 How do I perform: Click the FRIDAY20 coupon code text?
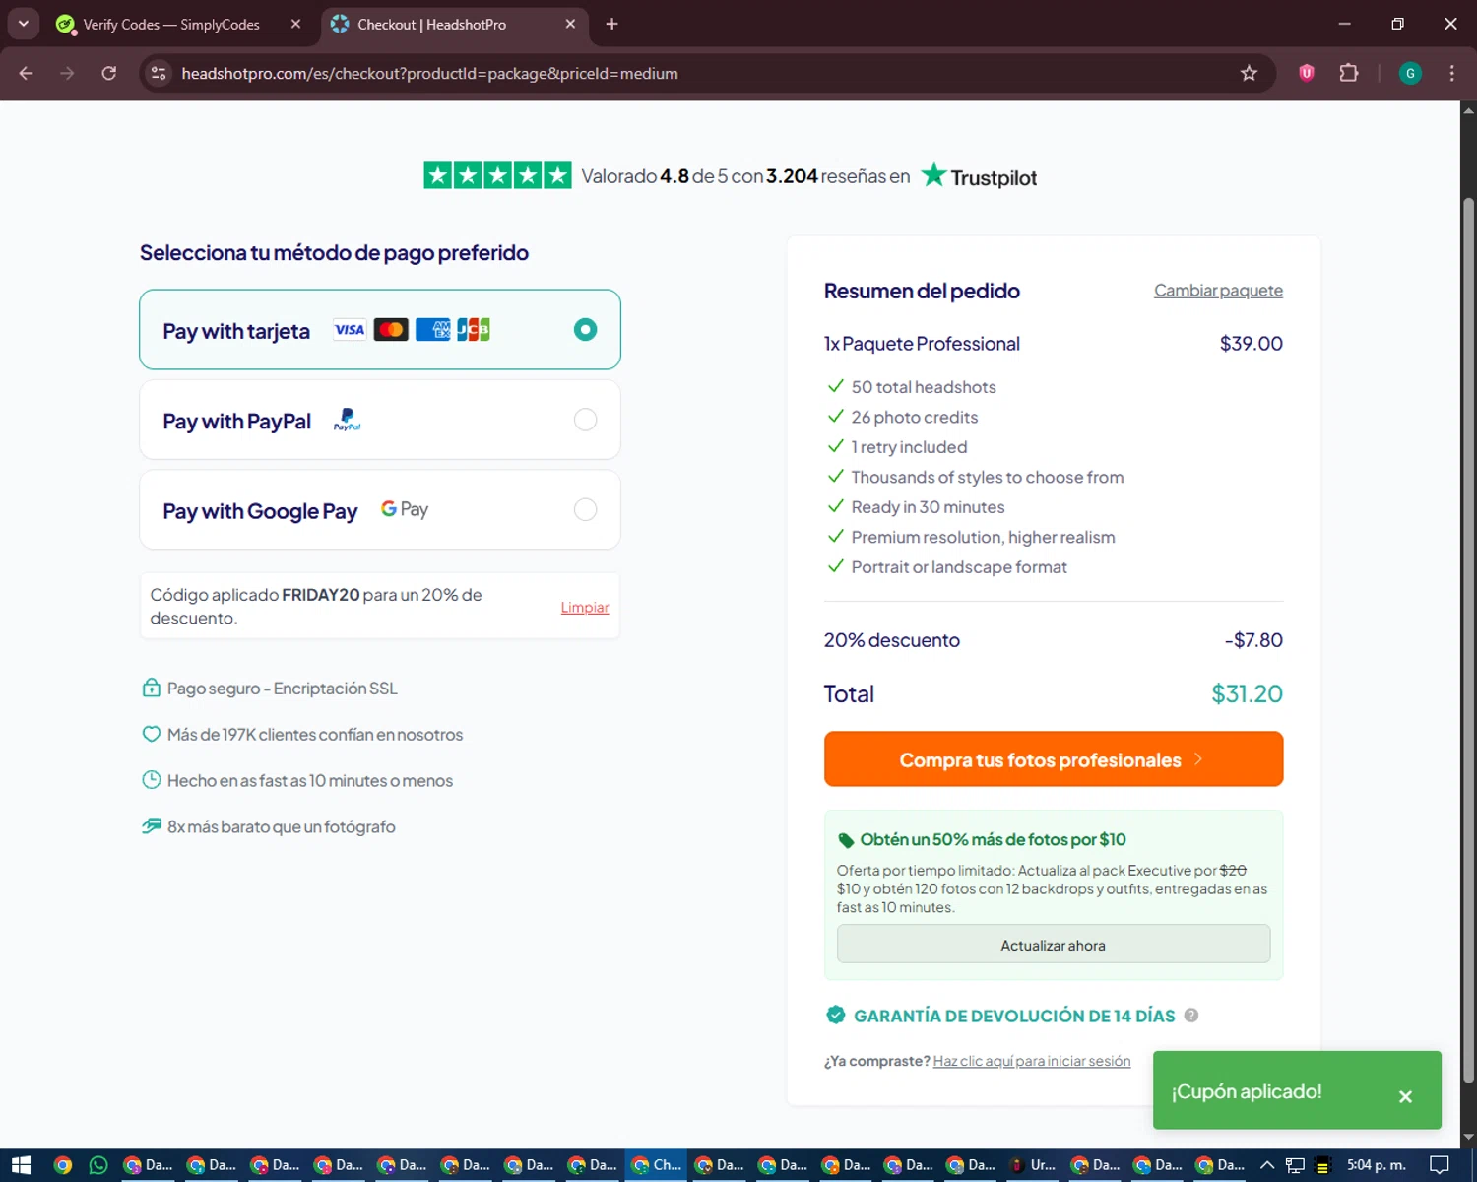click(321, 595)
